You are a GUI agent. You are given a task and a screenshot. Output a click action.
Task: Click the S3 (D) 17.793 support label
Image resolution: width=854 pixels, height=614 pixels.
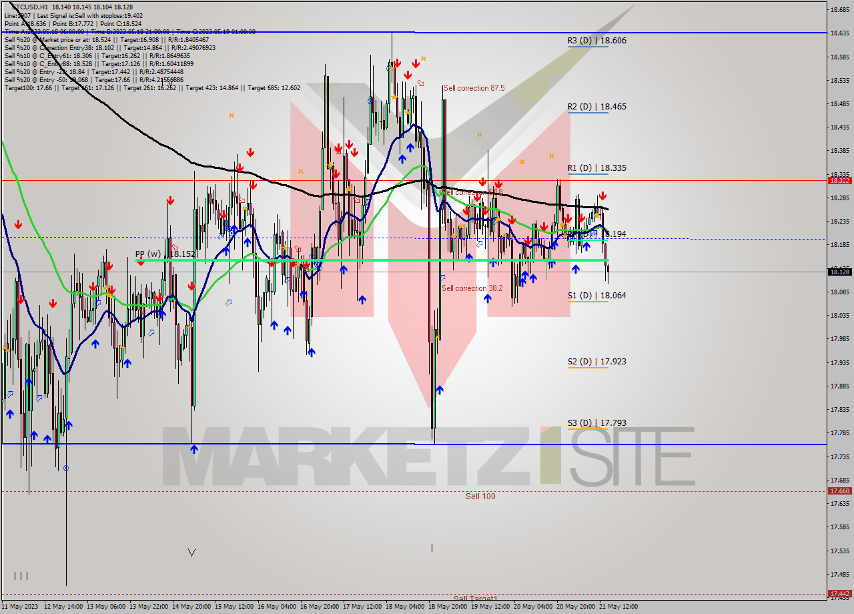(596, 423)
